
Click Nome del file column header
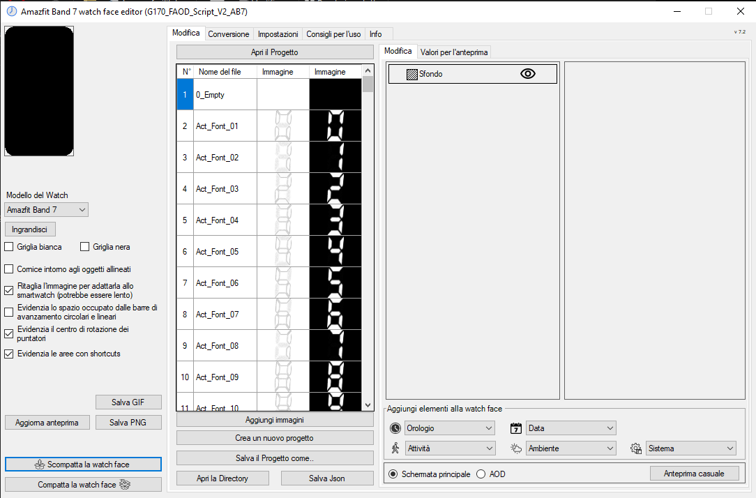tap(225, 72)
